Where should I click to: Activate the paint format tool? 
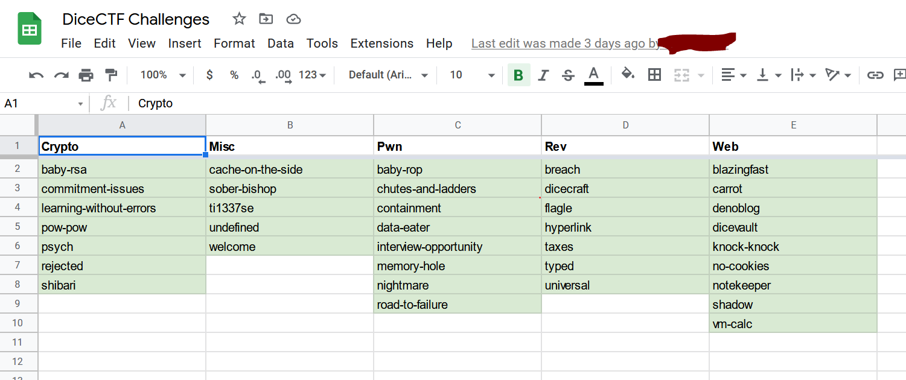click(111, 75)
